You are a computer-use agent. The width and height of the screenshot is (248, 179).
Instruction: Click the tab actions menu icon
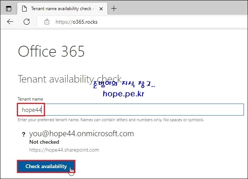pyautogui.click(x=9, y=9)
